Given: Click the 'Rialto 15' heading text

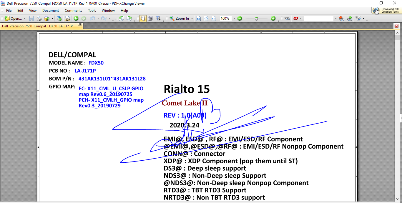Looking at the screenshot, I should coord(187,89).
